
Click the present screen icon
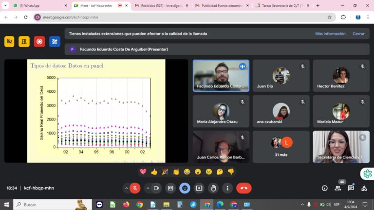(x=199, y=188)
